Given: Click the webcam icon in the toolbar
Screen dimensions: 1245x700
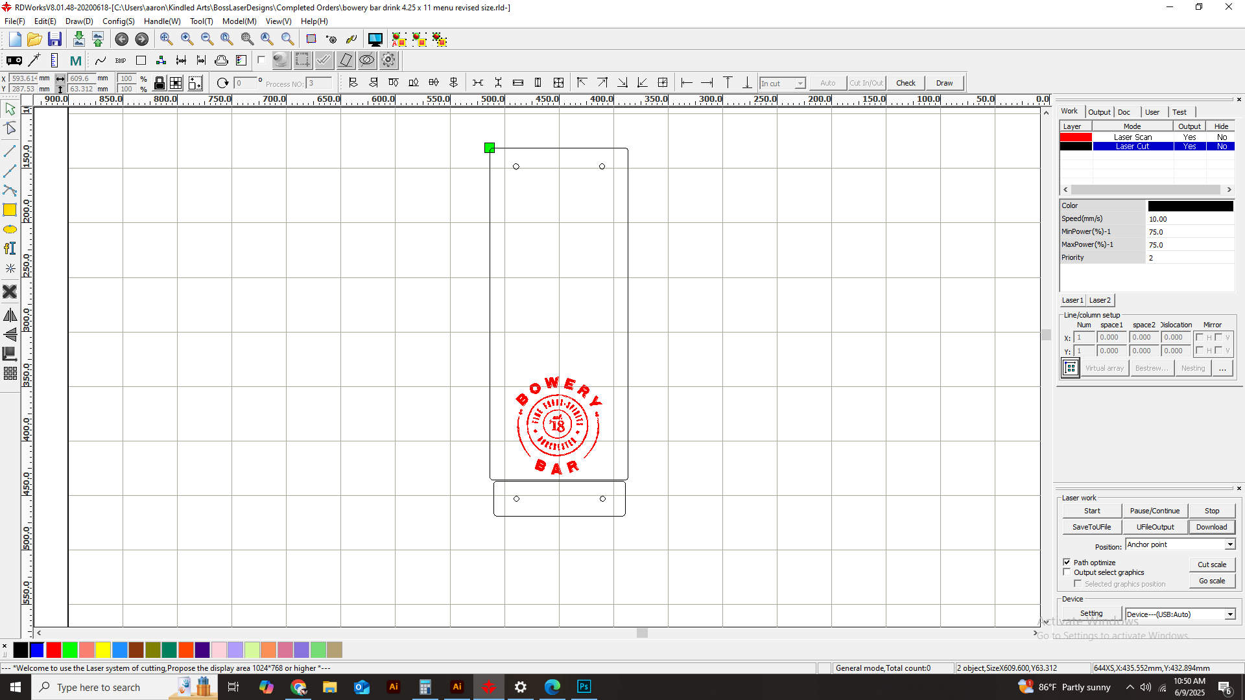Looking at the screenshot, I should 280,60.
